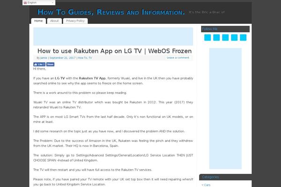Click the paragraph starting "The Problem: Due to the success"
This screenshot has width=281, height=187.
coord(113,143)
